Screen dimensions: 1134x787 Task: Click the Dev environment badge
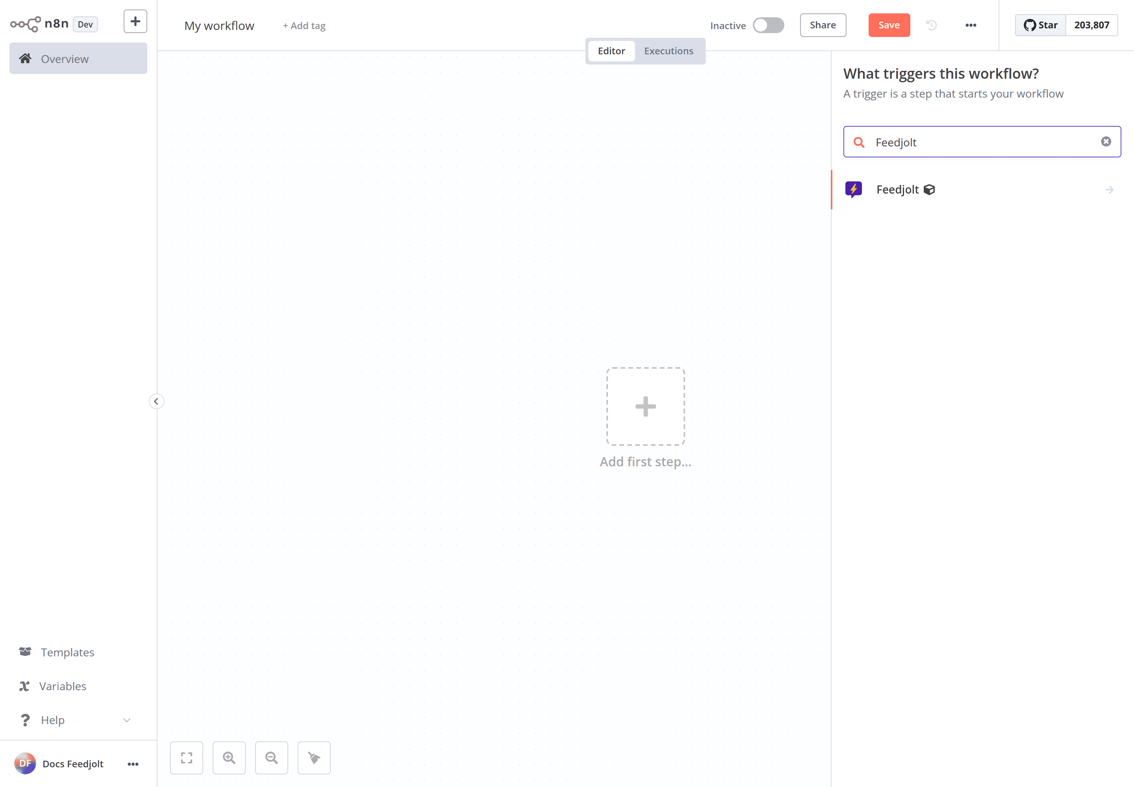click(x=85, y=24)
